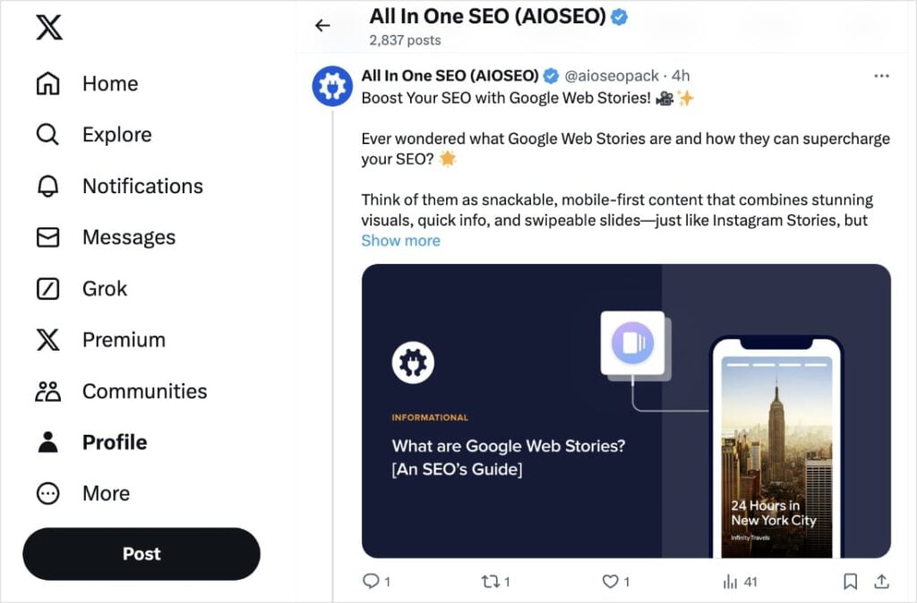Bookmark the Google Web Stories post

[x=849, y=582]
